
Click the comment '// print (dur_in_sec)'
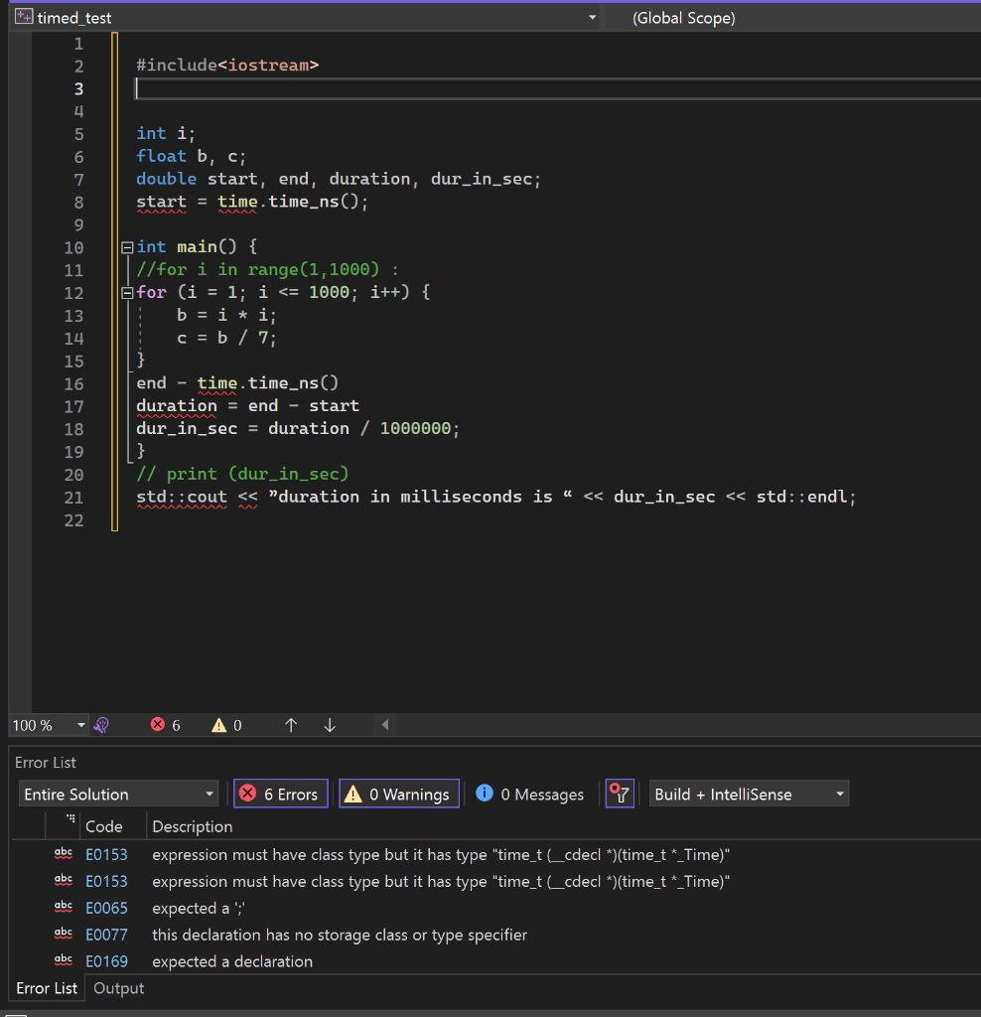point(242,474)
